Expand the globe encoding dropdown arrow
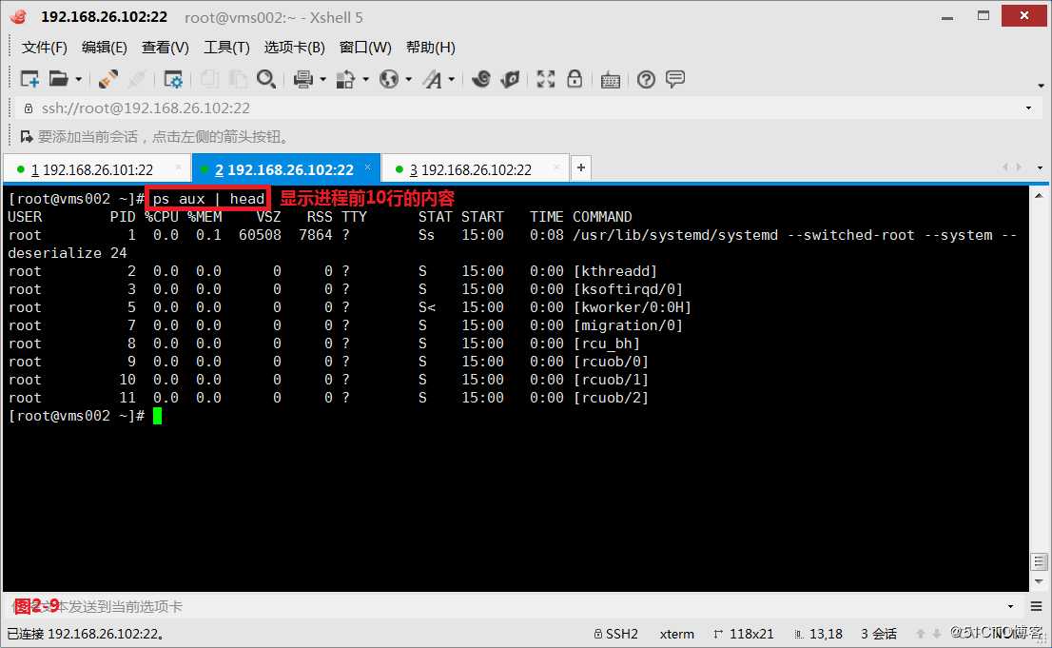 coord(409,79)
